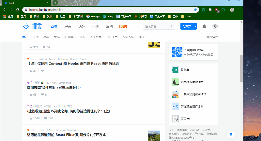Open the Chrome three-dot menu
261x141 pixels.
click(x=239, y=10)
